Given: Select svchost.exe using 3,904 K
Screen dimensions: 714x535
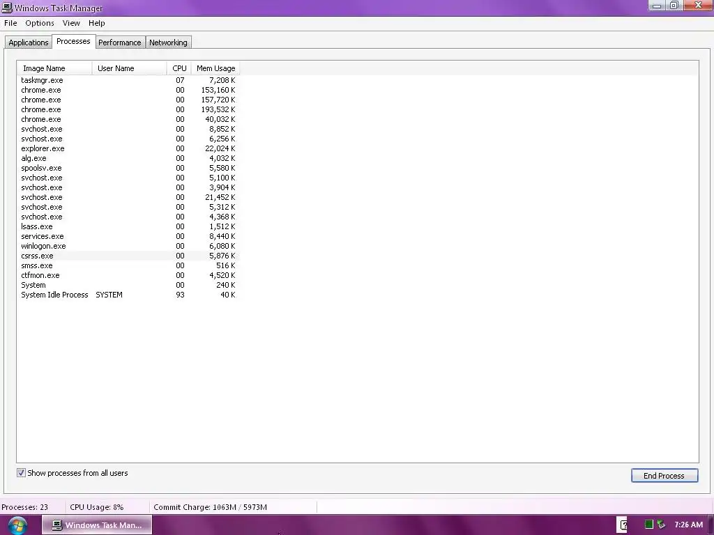Looking at the screenshot, I should coord(128,187).
